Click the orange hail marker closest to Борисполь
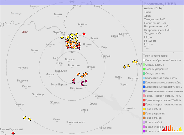The width and height of the screenshot is (184, 135). (78, 74)
